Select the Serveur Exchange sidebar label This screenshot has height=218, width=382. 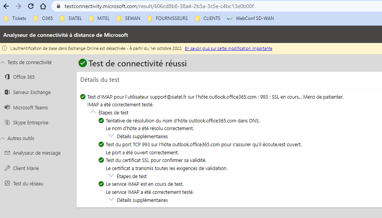click(x=32, y=92)
